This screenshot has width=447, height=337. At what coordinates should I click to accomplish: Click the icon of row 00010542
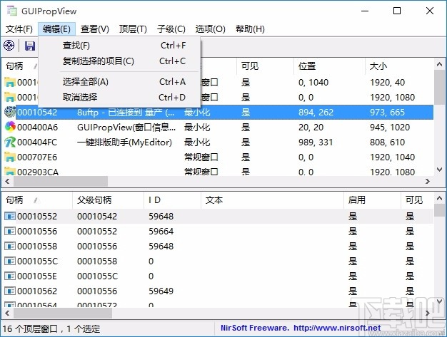click(x=10, y=112)
